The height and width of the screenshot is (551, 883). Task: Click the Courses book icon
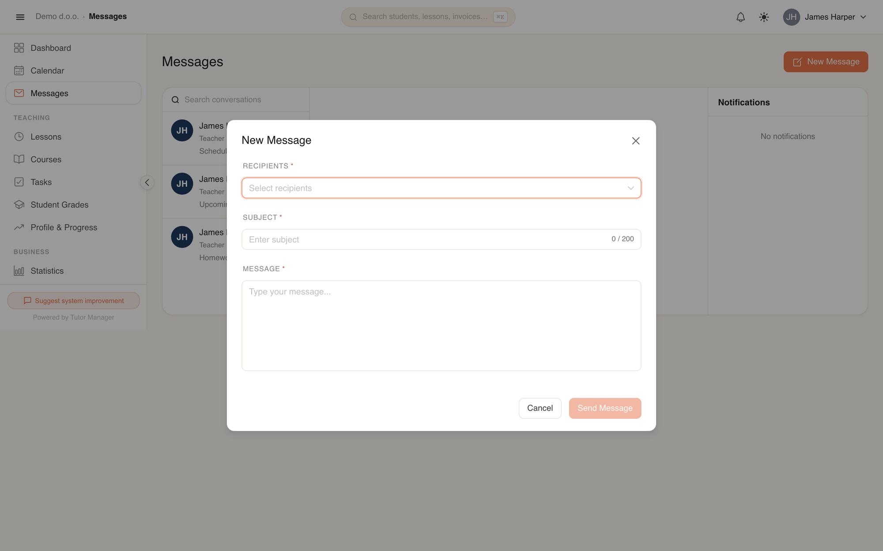coord(19,159)
